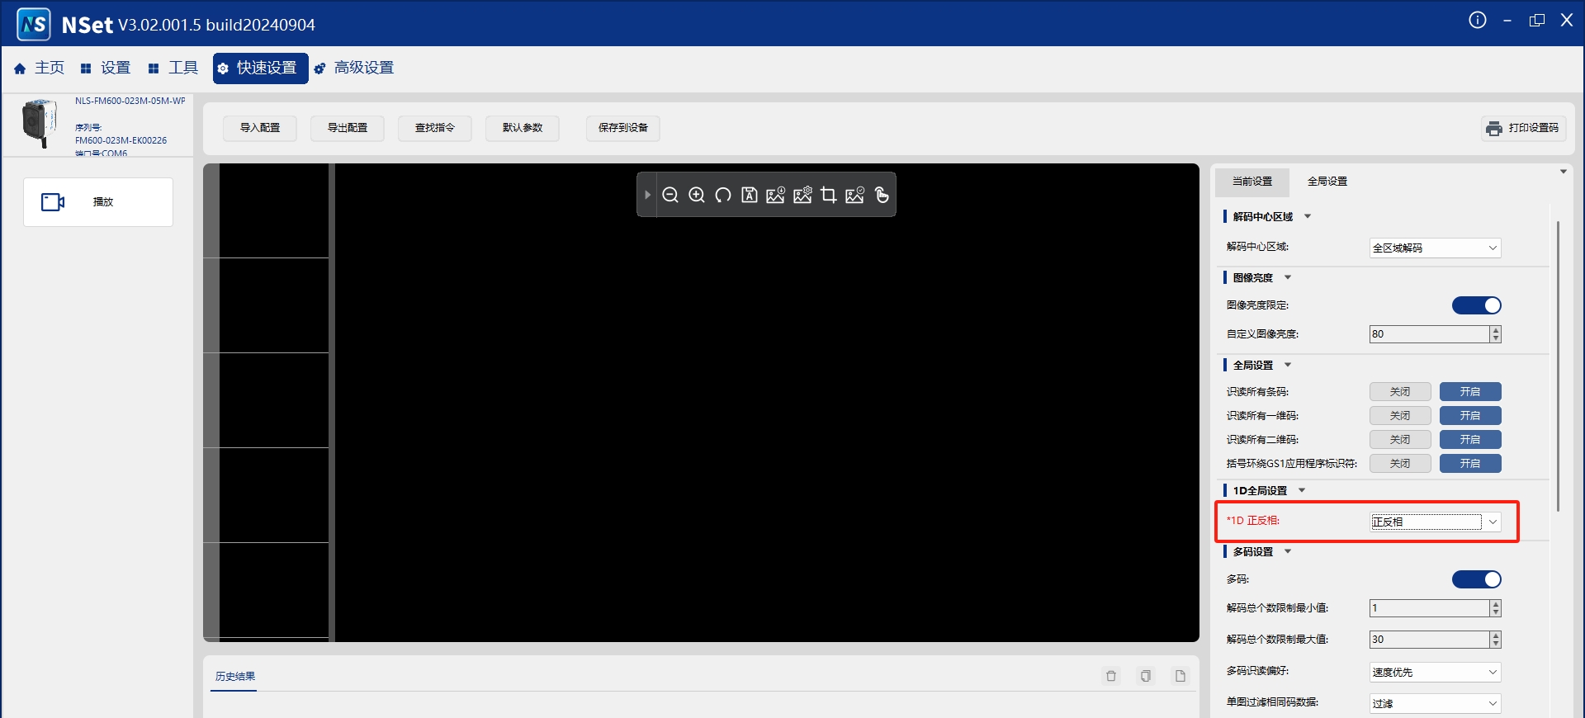Click the 默认参数 button

point(523,128)
